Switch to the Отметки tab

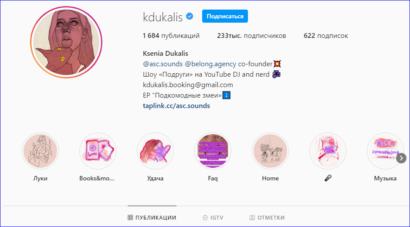[267, 217]
